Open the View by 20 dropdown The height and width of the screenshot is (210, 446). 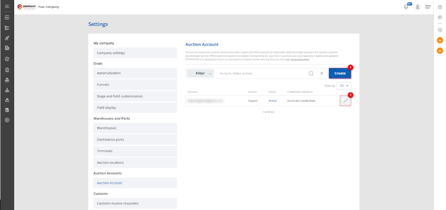tap(343, 86)
